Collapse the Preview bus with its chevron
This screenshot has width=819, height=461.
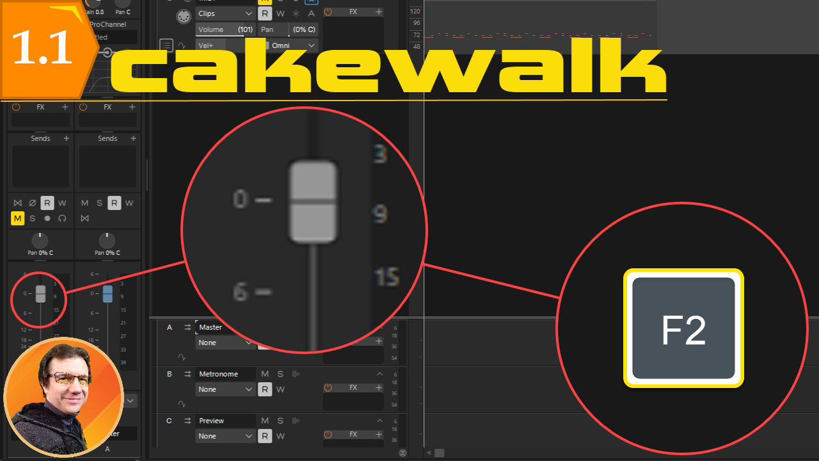click(x=379, y=421)
